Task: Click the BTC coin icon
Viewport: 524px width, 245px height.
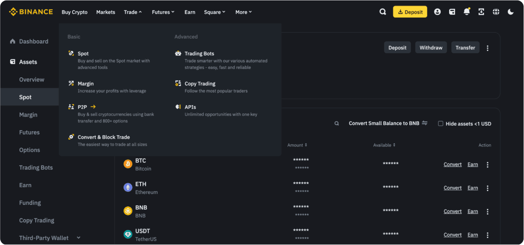Action: [x=128, y=164]
